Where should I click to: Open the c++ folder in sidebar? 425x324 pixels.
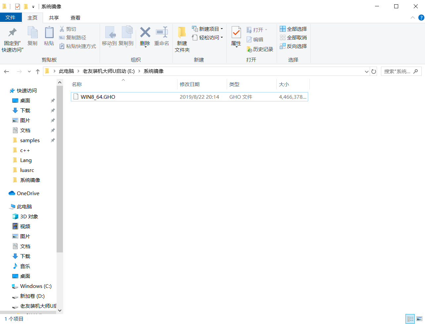tap(25, 150)
